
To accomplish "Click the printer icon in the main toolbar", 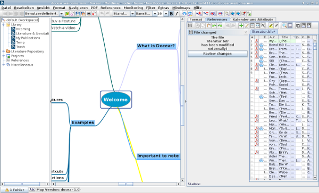I will (88, 14).
